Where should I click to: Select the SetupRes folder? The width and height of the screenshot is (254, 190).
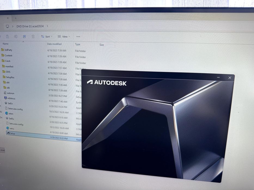[9, 77]
